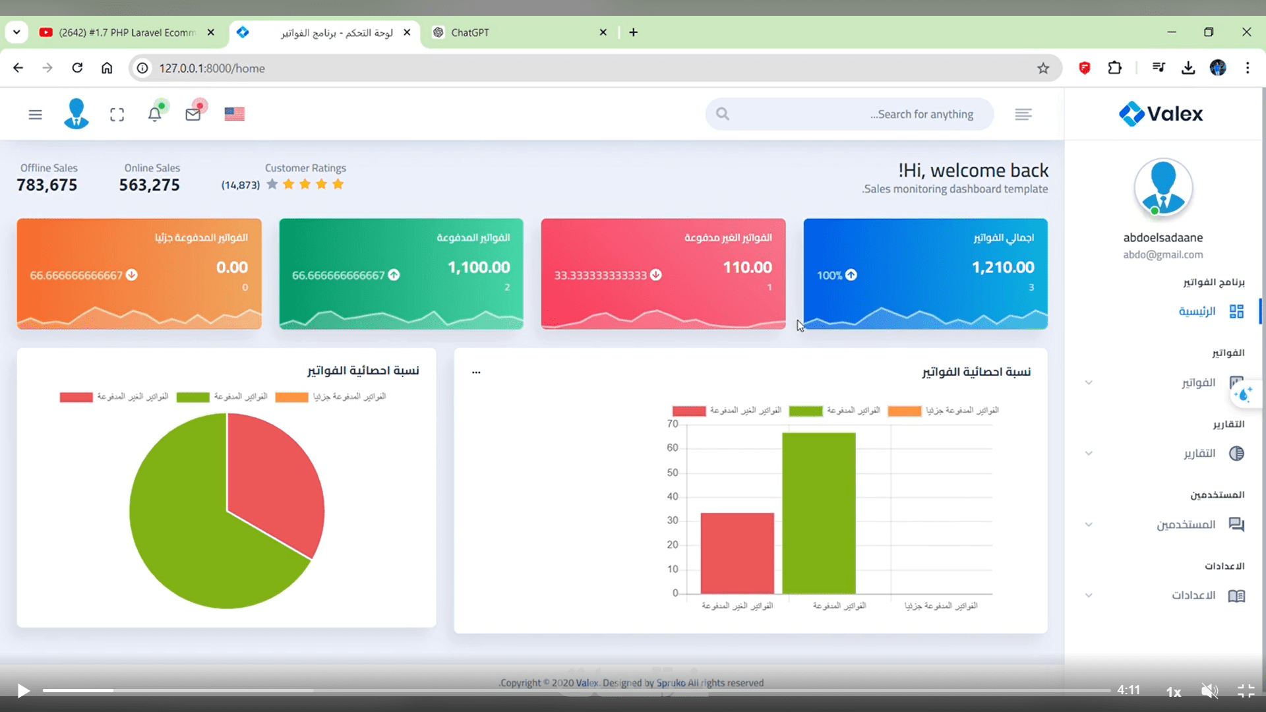Open the browser downloads icon
This screenshot has width=1266, height=712.
[x=1188, y=68]
